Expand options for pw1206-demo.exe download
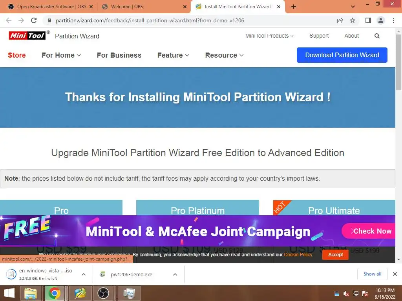The image size is (402, 301). tap(175, 274)
